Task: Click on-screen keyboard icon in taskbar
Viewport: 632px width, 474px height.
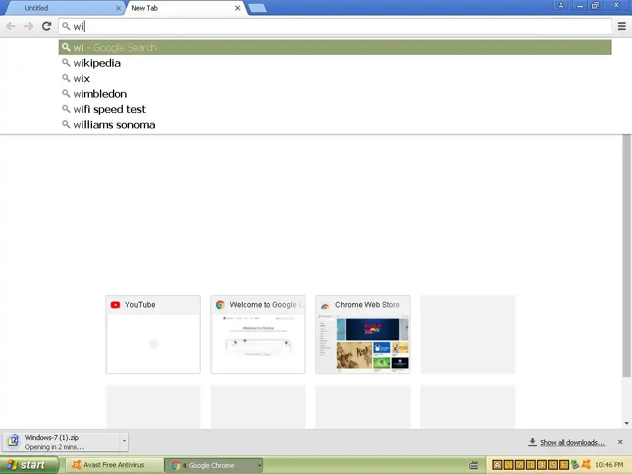Action: [474, 465]
